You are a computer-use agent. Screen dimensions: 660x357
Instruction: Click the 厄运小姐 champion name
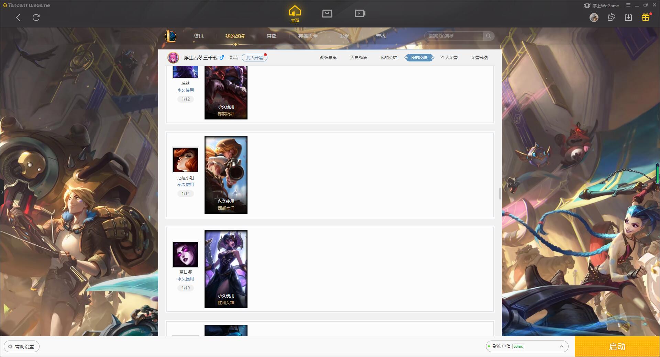click(186, 178)
